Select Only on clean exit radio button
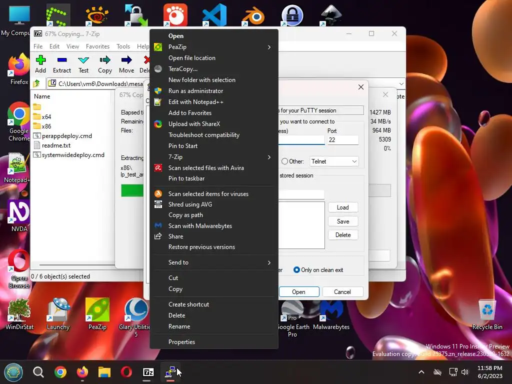The height and width of the screenshot is (384, 512). point(296,269)
